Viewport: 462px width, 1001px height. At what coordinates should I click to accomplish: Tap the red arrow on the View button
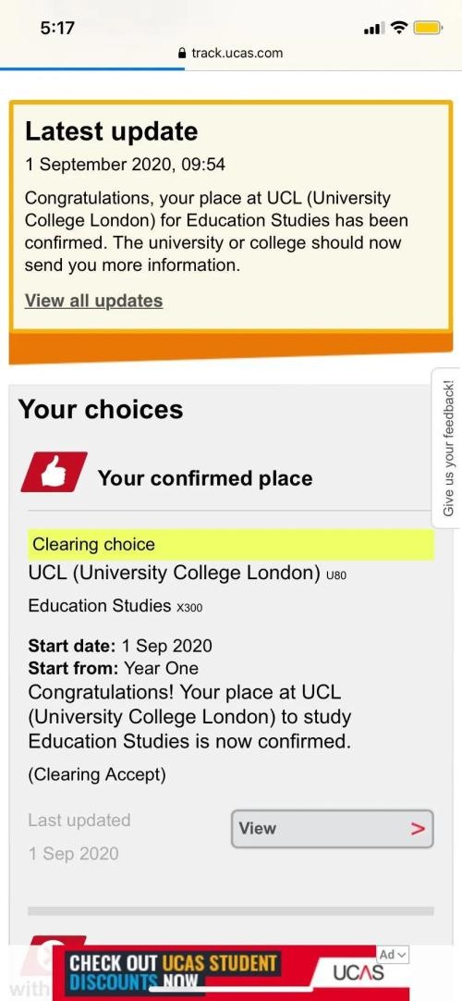(418, 829)
